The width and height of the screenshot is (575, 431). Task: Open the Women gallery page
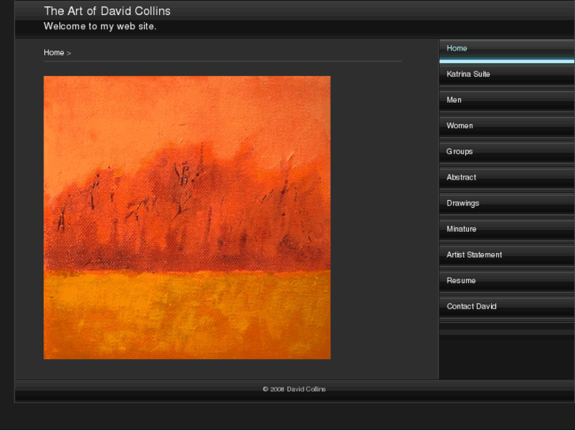(507, 127)
